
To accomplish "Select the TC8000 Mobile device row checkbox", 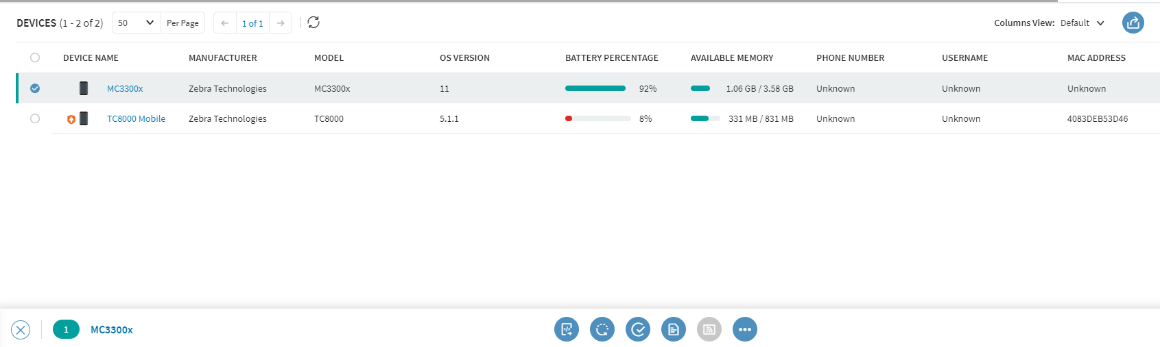I will coord(35,118).
